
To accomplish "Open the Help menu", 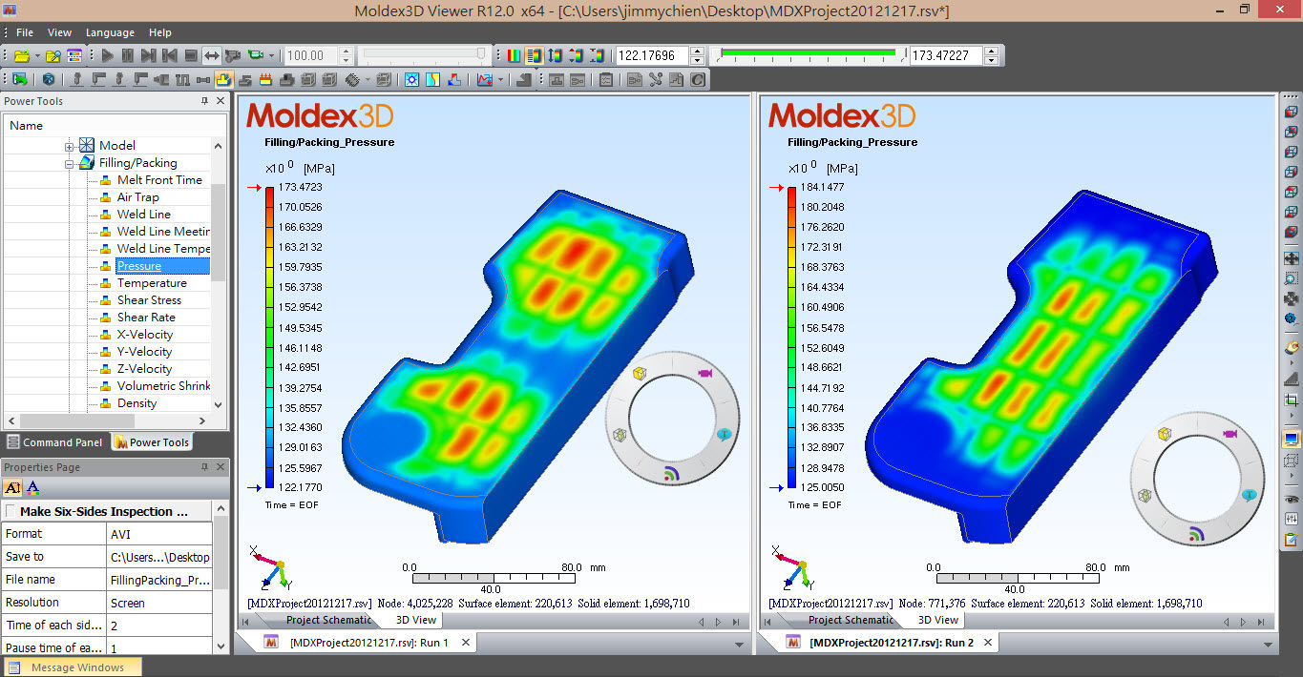I will pos(159,32).
